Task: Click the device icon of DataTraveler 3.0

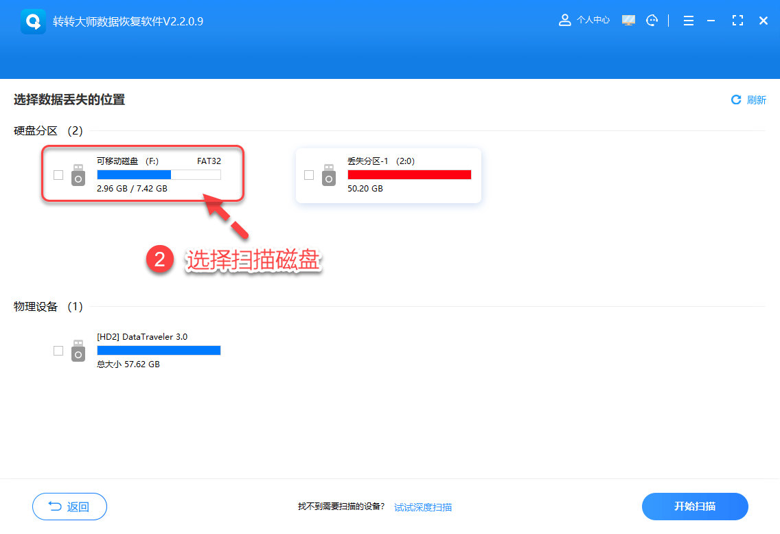Action: point(78,350)
